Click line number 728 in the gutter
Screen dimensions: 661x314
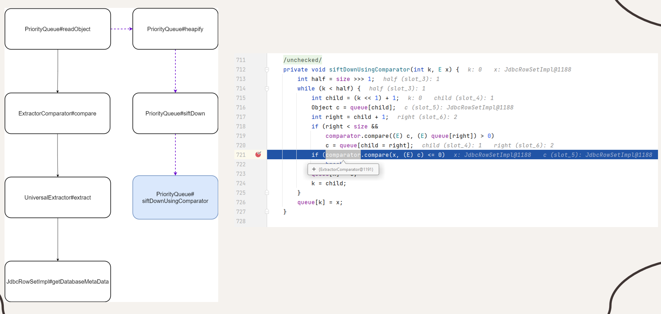click(241, 221)
